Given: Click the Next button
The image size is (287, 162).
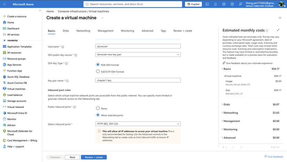Looking at the screenshot, I should (72, 157).
